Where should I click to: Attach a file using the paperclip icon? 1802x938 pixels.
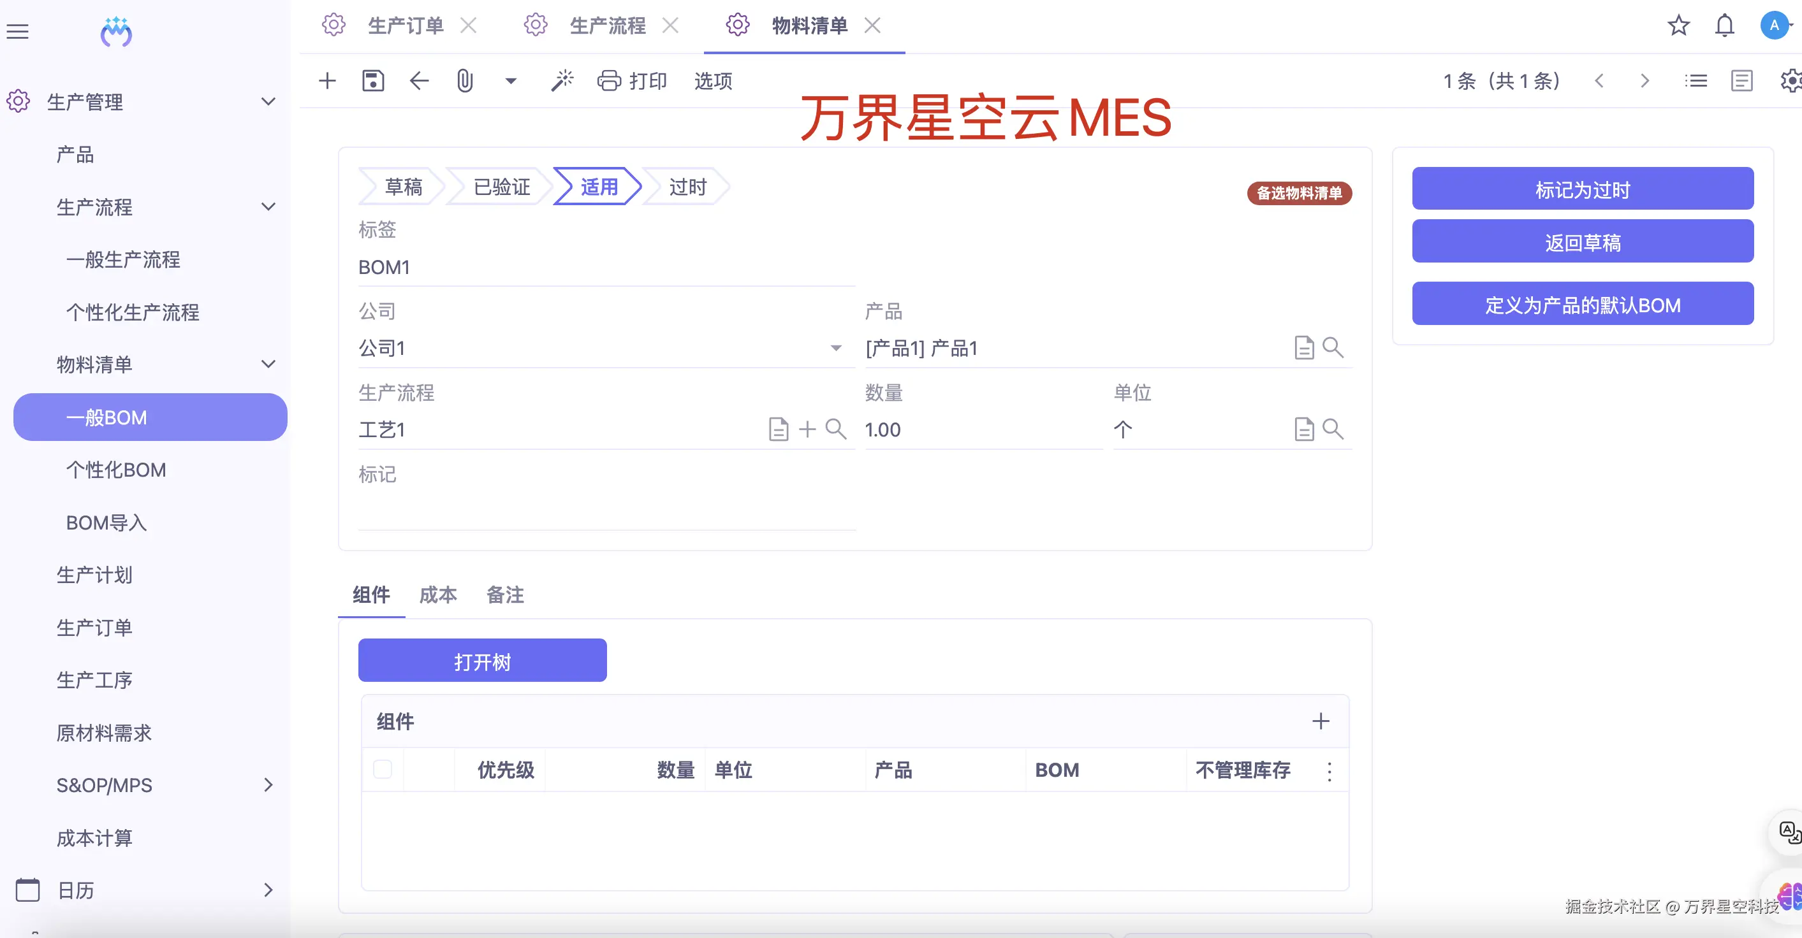point(464,80)
